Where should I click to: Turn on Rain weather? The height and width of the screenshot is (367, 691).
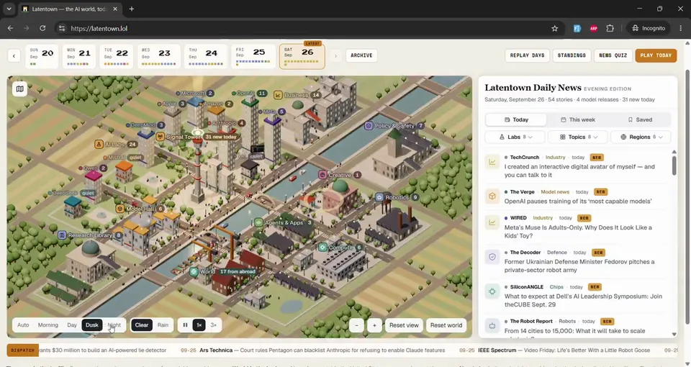pyautogui.click(x=163, y=325)
